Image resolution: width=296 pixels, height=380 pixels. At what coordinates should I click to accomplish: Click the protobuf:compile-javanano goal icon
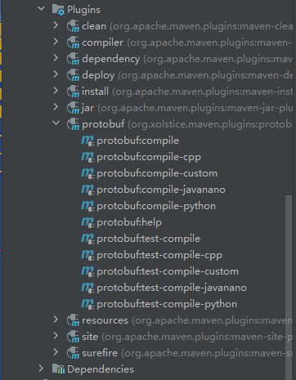click(87, 190)
